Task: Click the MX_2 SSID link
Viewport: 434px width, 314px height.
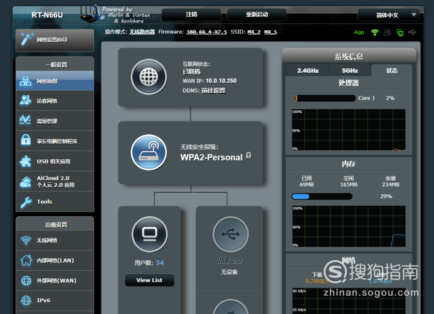Action: (x=254, y=32)
